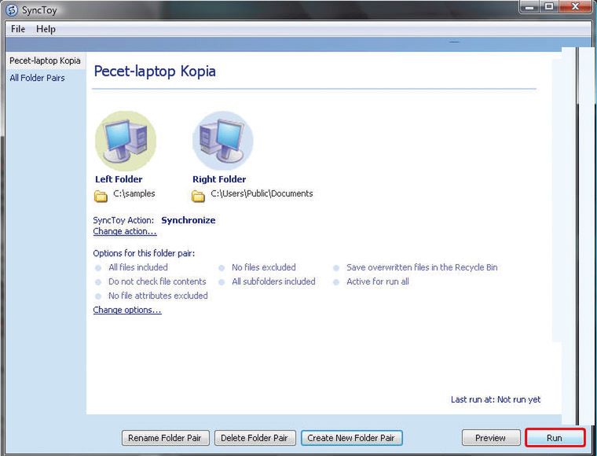
Task: Select All Folder Pairs in the sidebar
Action: (x=38, y=78)
